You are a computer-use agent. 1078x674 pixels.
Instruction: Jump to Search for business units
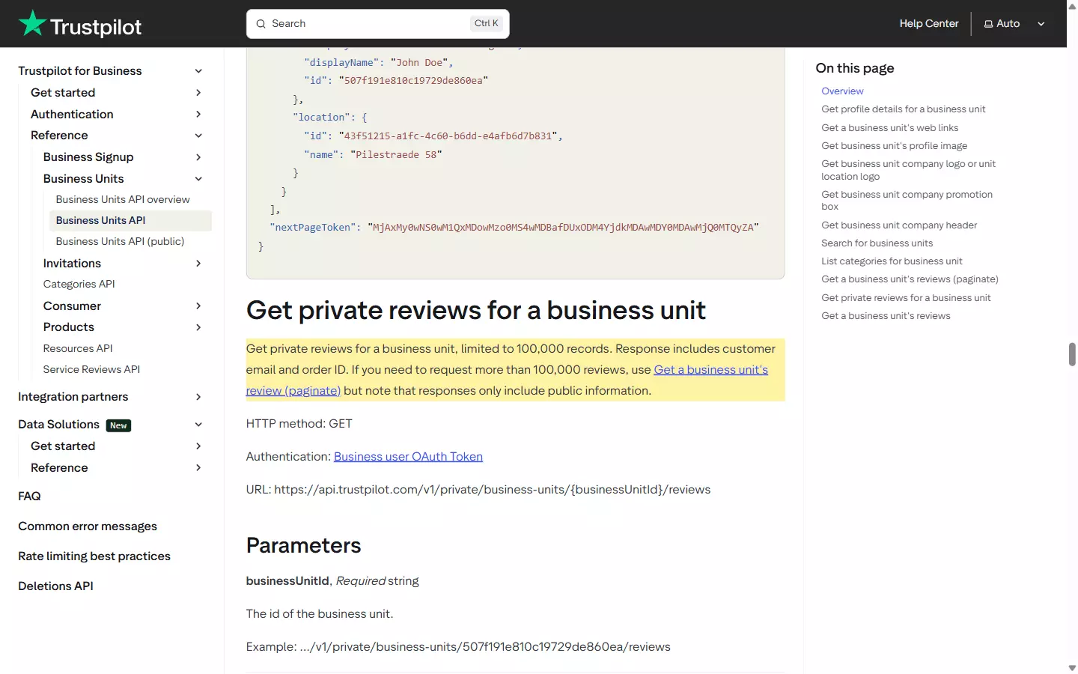(877, 243)
